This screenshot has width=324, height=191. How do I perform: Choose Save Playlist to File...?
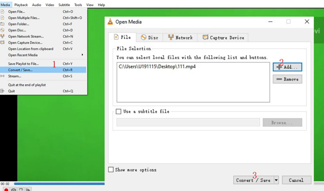coord(43,64)
